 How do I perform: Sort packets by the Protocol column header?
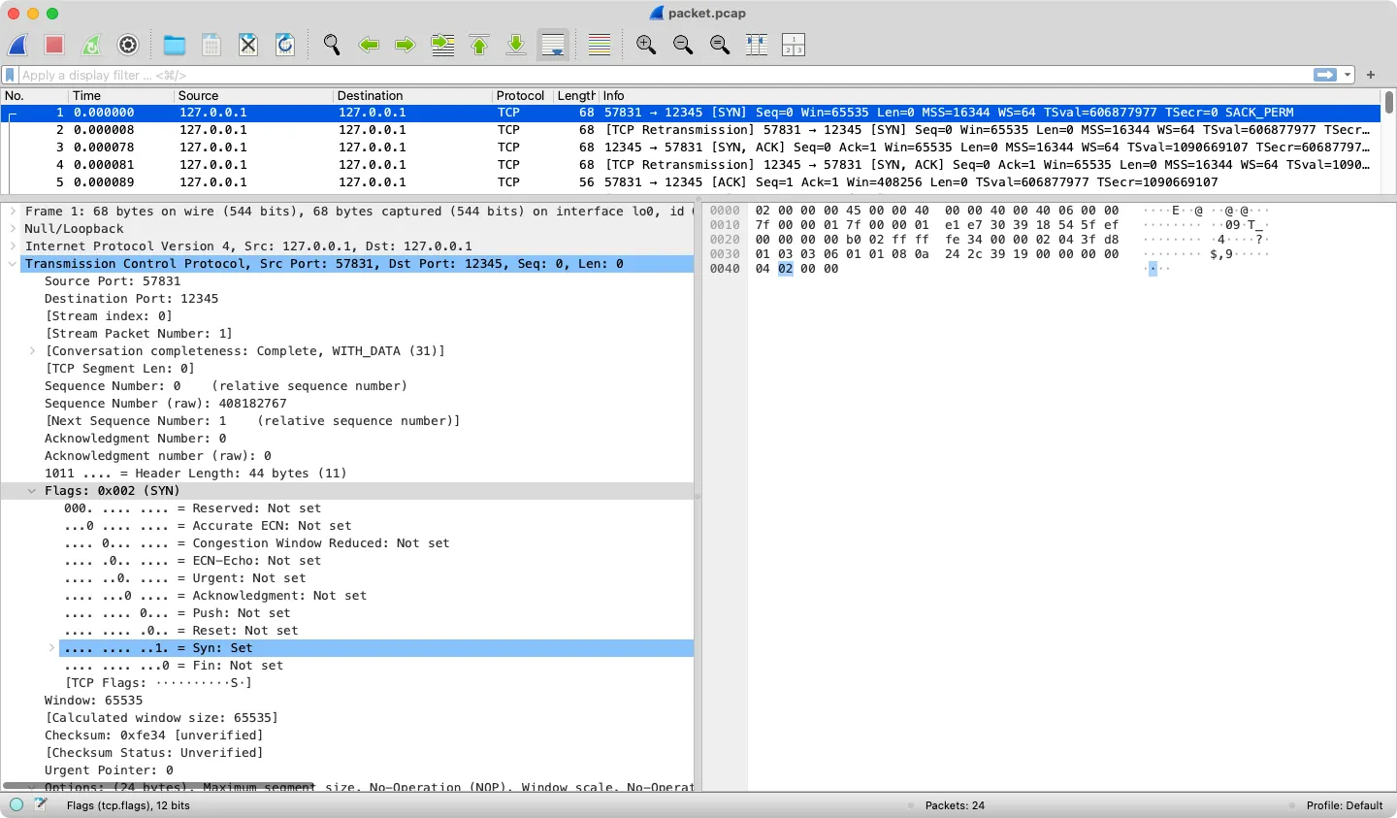tap(520, 95)
